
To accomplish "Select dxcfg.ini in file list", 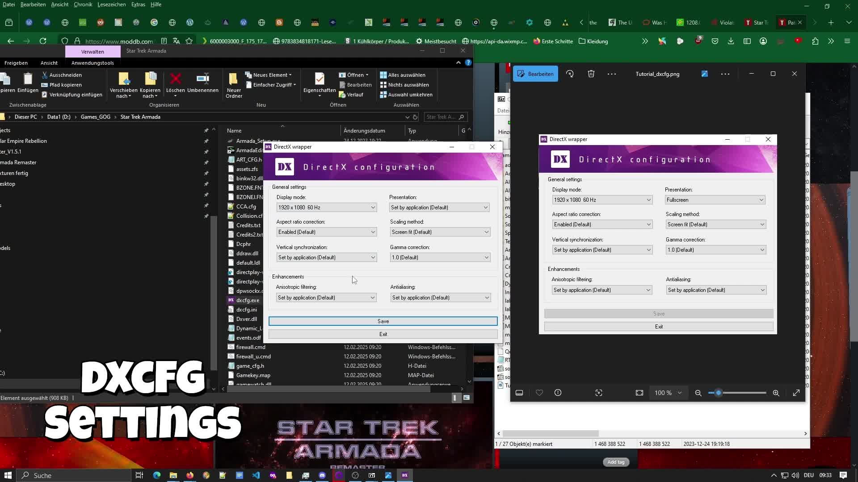I will (x=246, y=310).
